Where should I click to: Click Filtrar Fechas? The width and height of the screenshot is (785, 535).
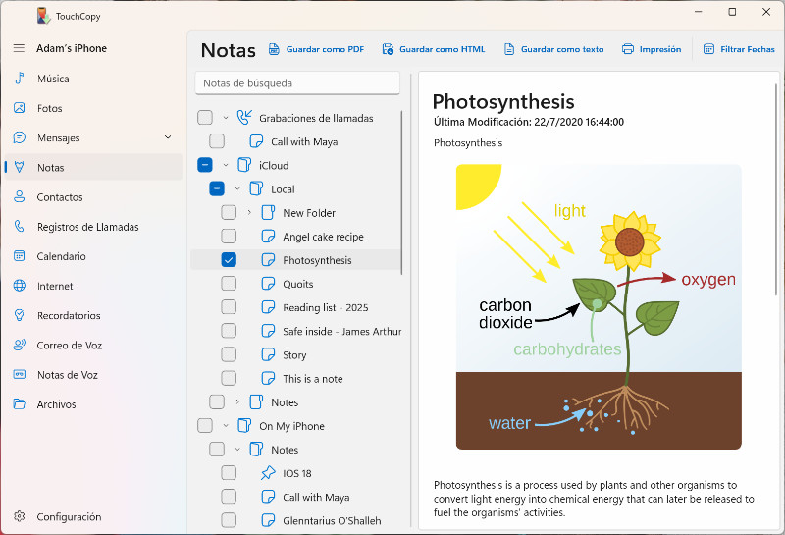coord(739,49)
